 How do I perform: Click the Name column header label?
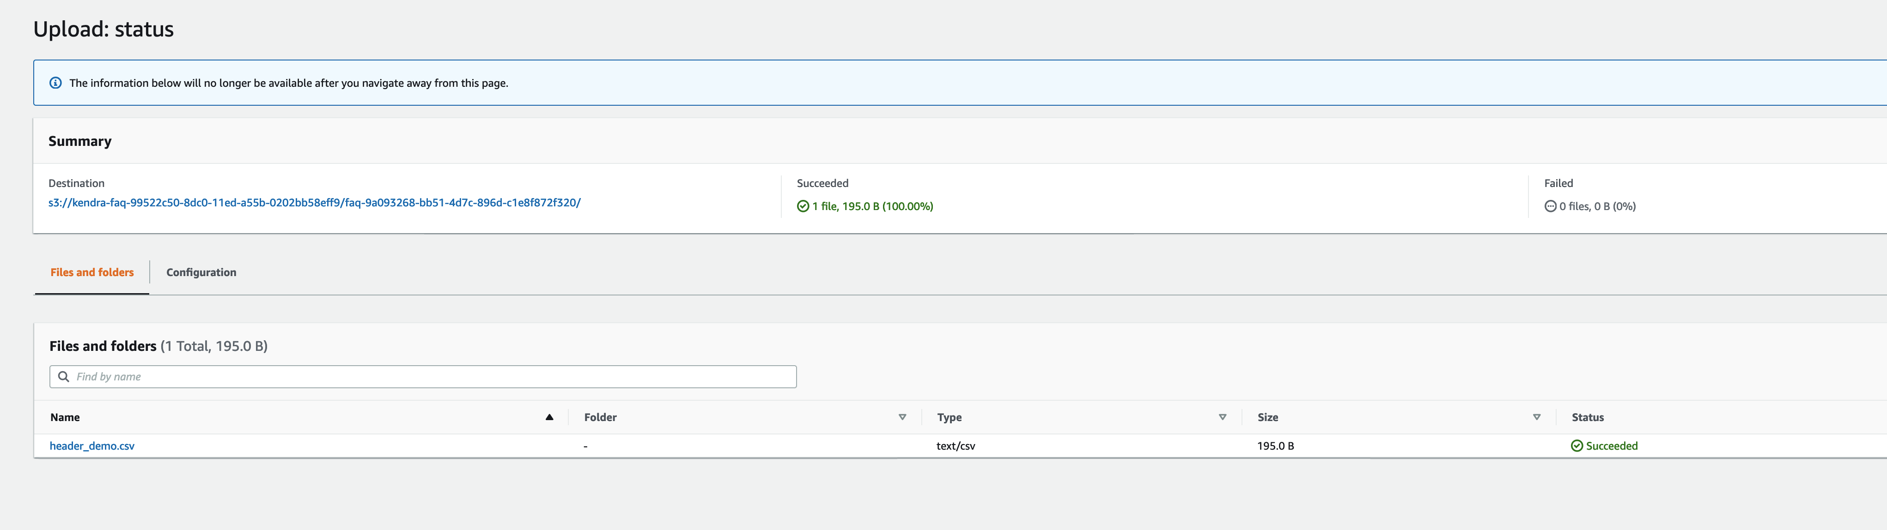(65, 417)
